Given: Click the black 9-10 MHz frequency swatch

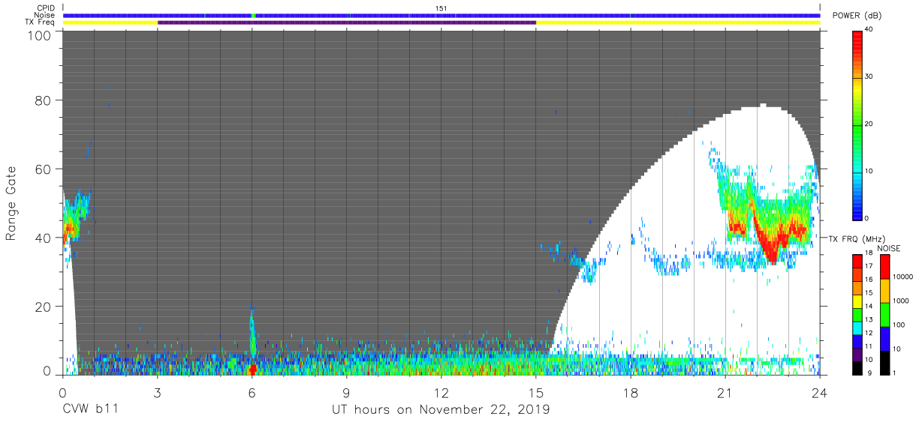Looking at the screenshot, I should 857,367.
